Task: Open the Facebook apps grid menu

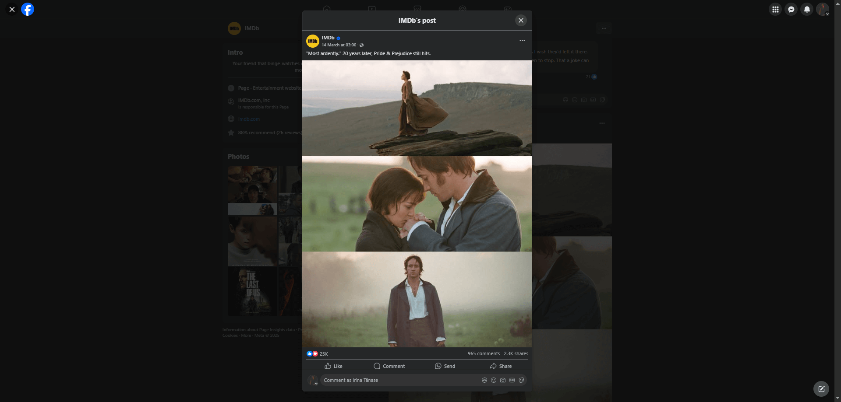Action: coord(775,9)
